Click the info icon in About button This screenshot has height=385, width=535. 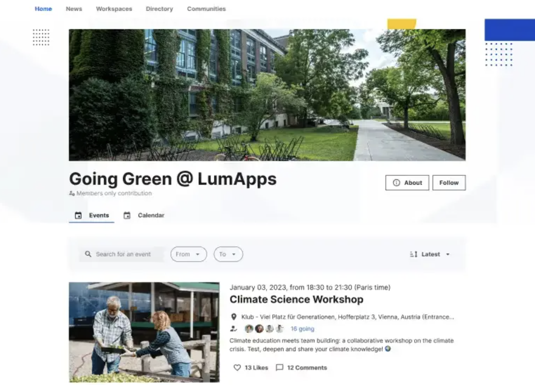tap(396, 183)
